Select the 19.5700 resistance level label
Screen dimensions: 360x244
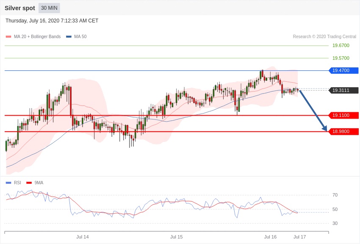[341, 58]
